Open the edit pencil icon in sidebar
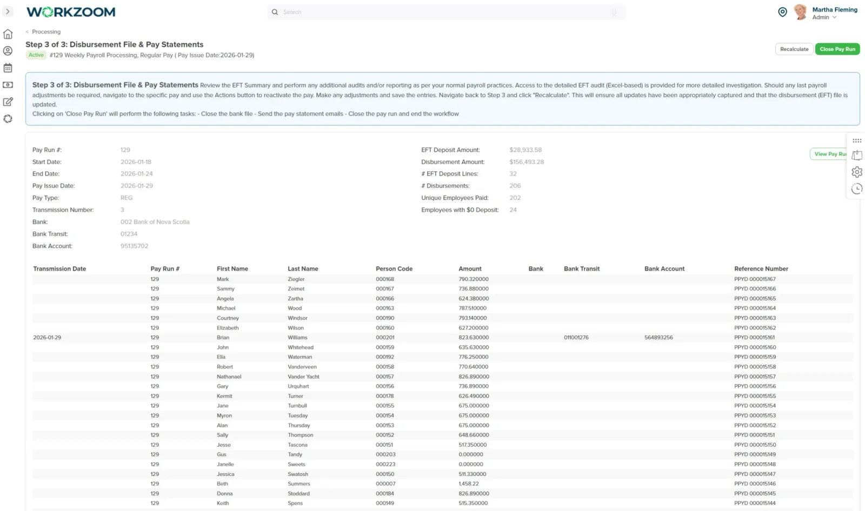 coord(8,102)
